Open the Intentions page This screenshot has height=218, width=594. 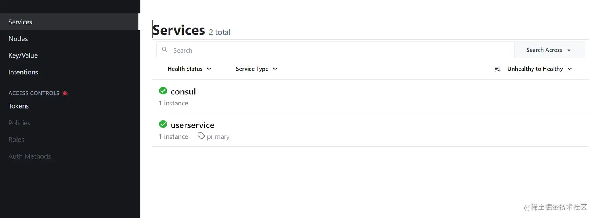[23, 72]
